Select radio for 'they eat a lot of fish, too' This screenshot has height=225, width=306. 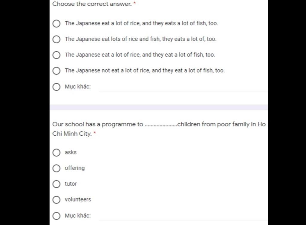coord(56,55)
